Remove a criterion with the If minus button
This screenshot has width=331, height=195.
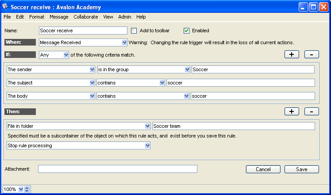tap(312, 55)
